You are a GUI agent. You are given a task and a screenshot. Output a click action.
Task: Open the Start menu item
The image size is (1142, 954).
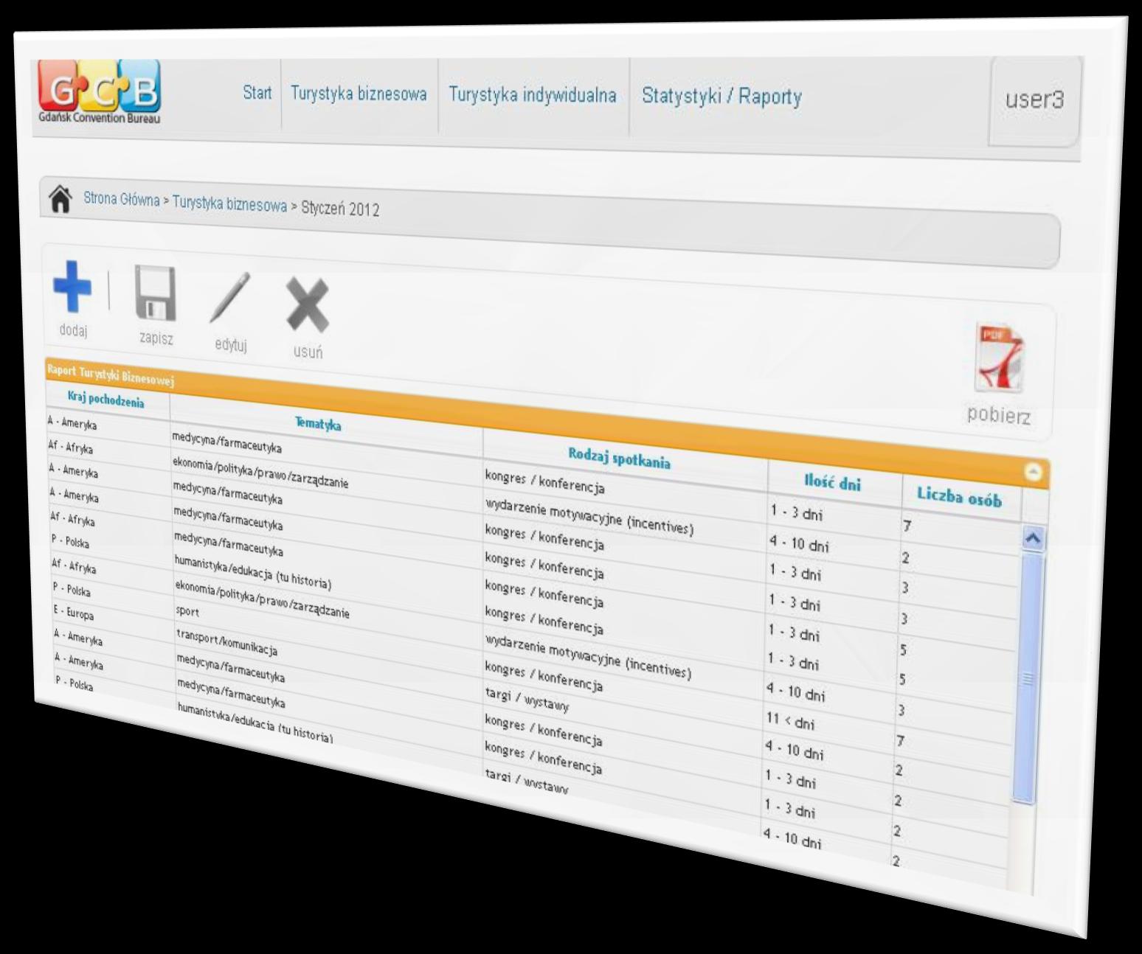[x=257, y=93]
